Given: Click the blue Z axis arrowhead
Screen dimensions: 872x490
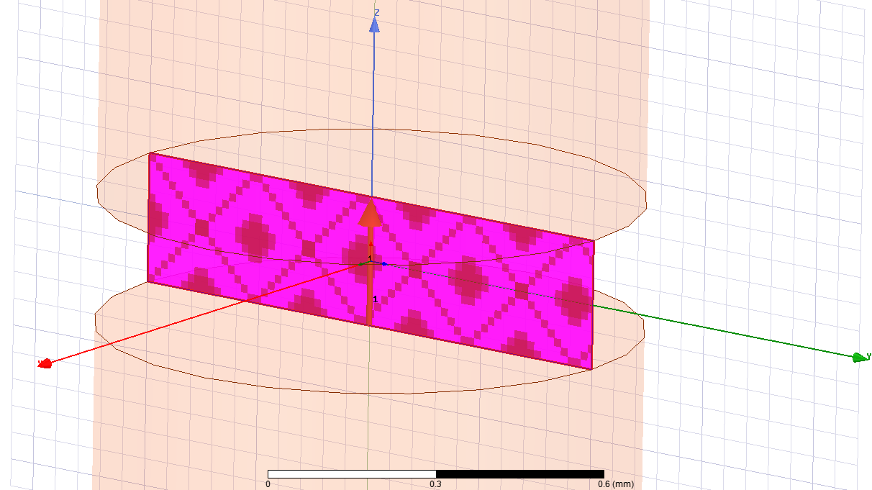Looking at the screenshot, I should (x=374, y=24).
